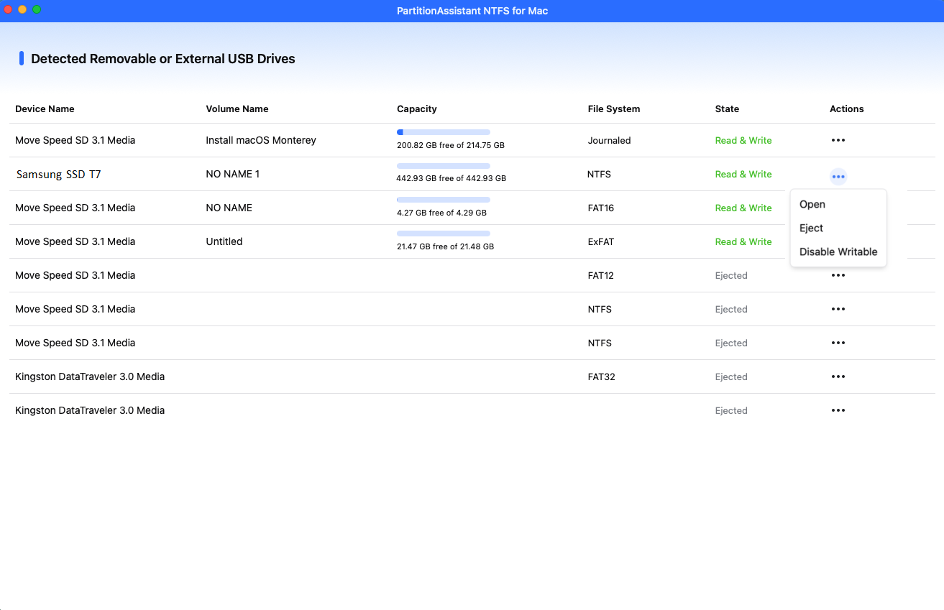This screenshot has height=610, width=944.
Task: Open actions for the NO NAME FAT16 drive
Action: (x=838, y=208)
